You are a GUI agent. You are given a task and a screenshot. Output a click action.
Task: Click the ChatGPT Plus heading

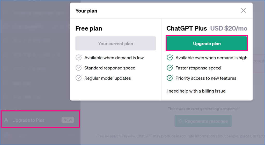(187, 28)
